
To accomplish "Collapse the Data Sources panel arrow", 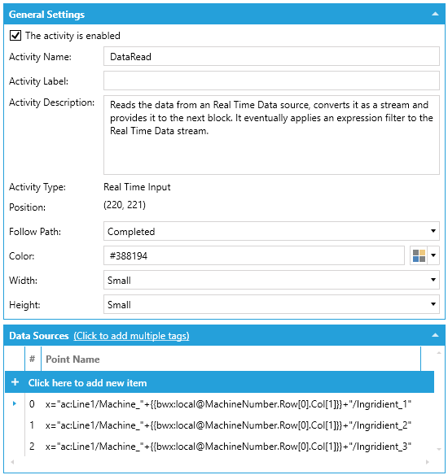I will tap(435, 335).
